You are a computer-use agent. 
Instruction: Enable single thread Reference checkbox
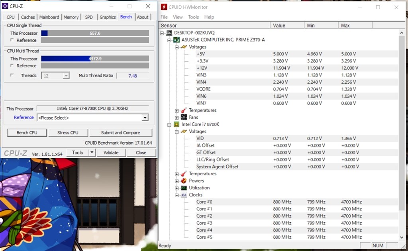point(12,40)
